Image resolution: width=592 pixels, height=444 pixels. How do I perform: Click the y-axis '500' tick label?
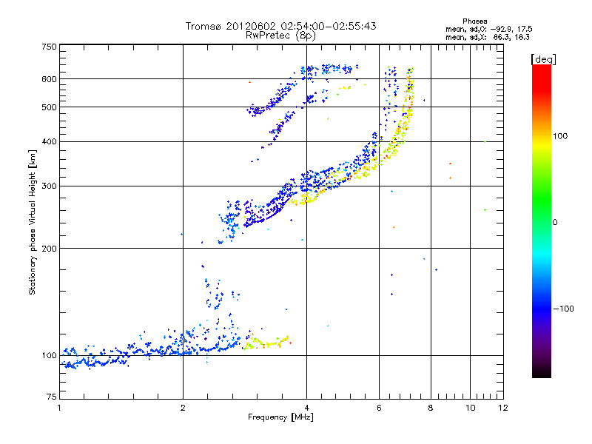[50, 107]
